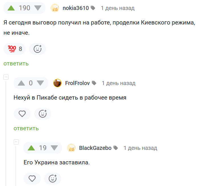
Task: Add emoji reaction to FrolFrolov's comment
Action: coord(43,114)
